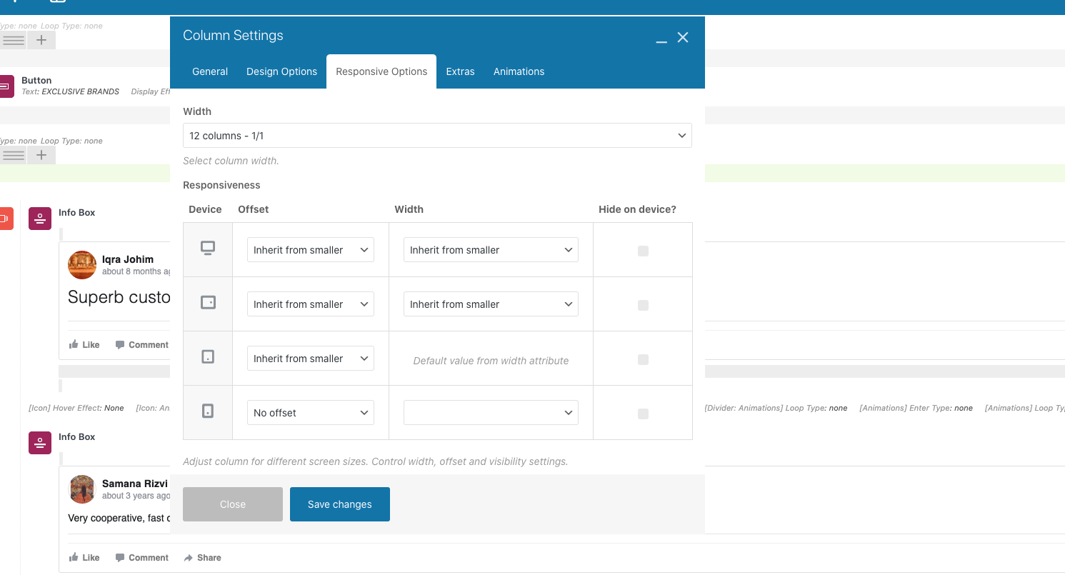This screenshot has width=1065, height=575.
Task: Enable Hide on device for mobile row
Action: (643, 414)
